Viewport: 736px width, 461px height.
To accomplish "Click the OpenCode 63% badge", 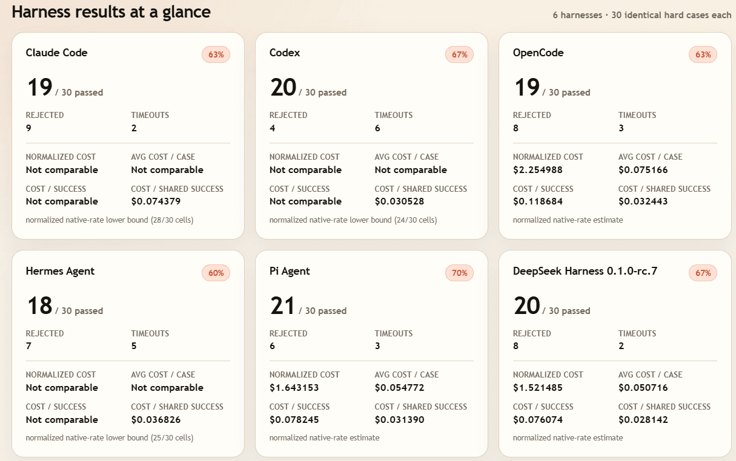I will click(703, 54).
